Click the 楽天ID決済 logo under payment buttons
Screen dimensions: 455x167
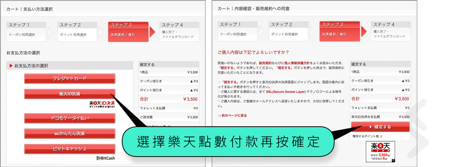(x=102, y=104)
